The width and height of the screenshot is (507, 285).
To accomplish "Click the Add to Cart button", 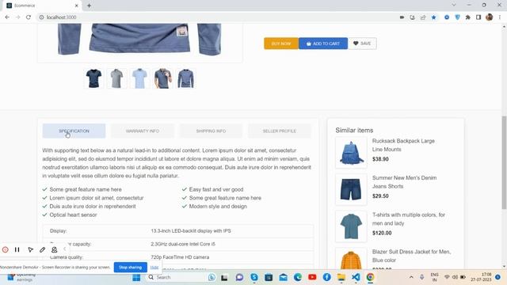I will (x=323, y=44).
